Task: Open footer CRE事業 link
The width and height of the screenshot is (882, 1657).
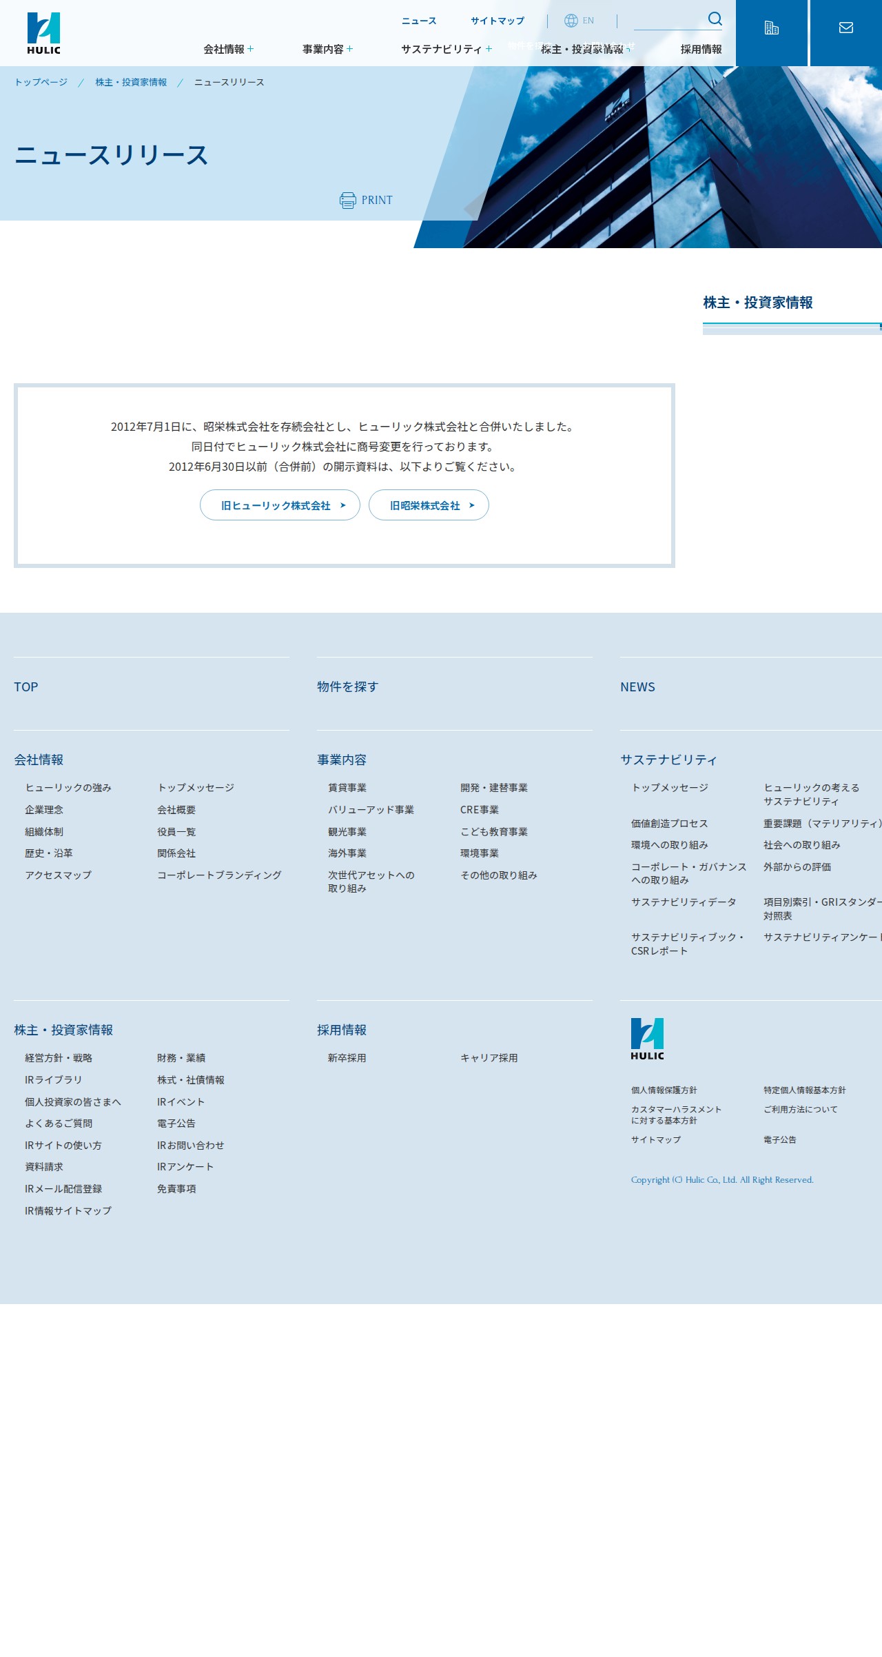Action: [480, 810]
